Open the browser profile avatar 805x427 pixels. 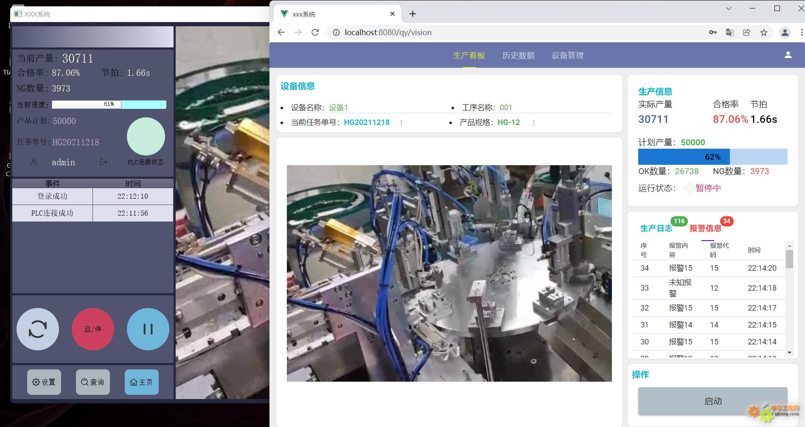(785, 32)
